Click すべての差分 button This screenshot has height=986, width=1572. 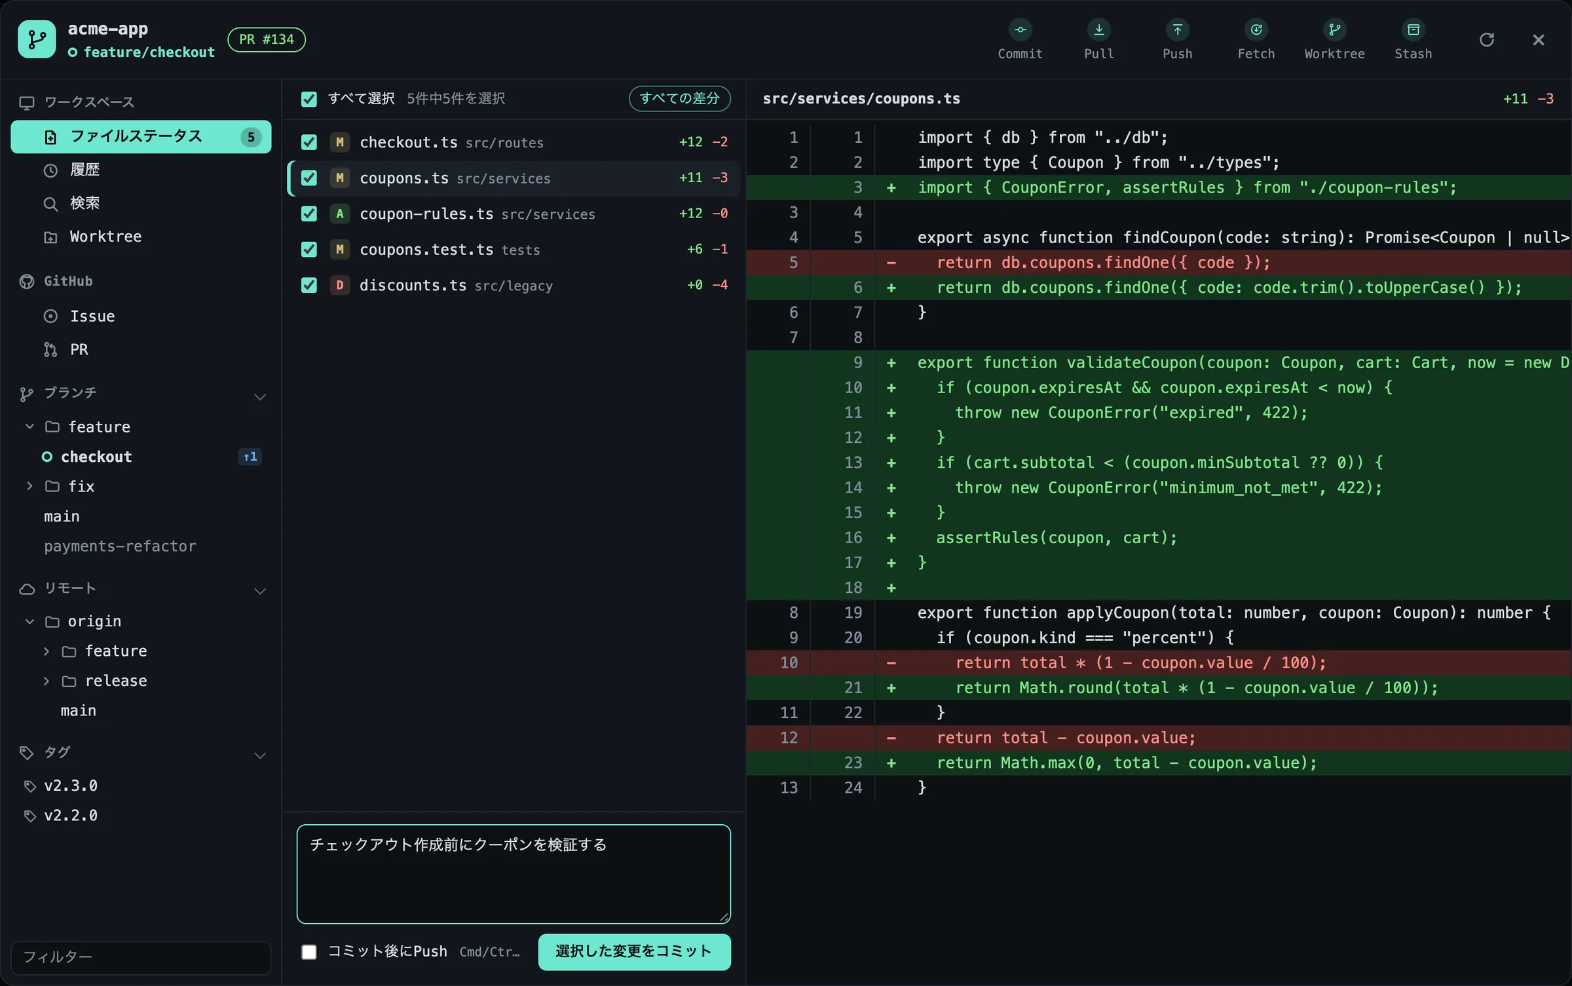[x=679, y=98]
